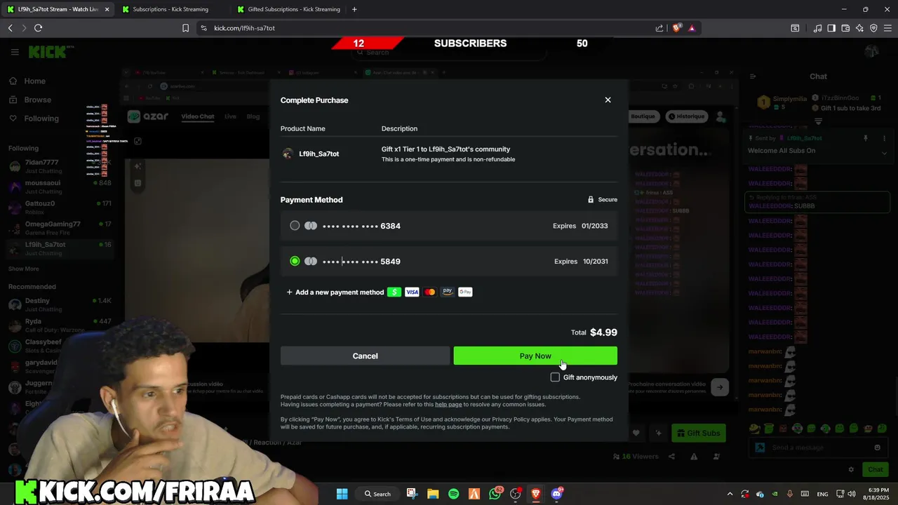Click the Send a message field

[818, 447]
